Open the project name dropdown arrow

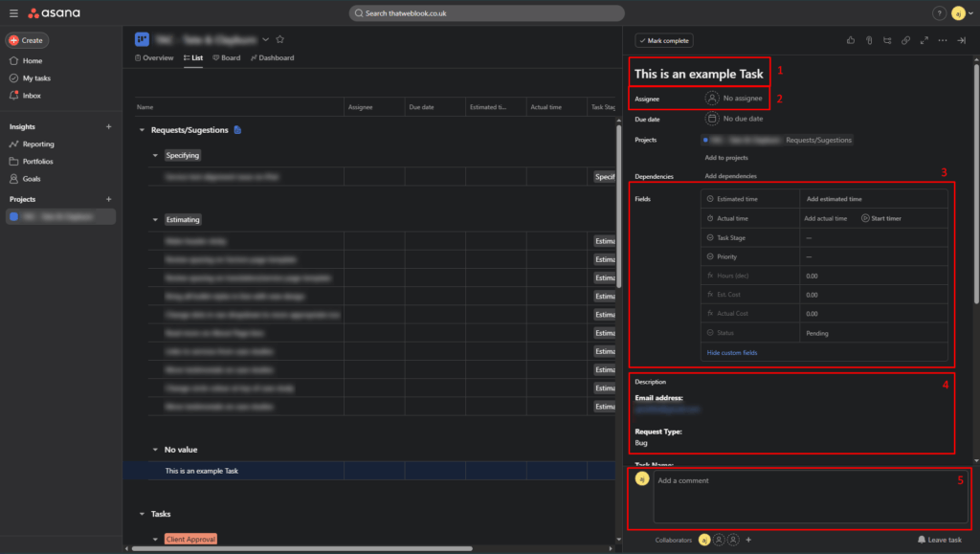tap(265, 39)
